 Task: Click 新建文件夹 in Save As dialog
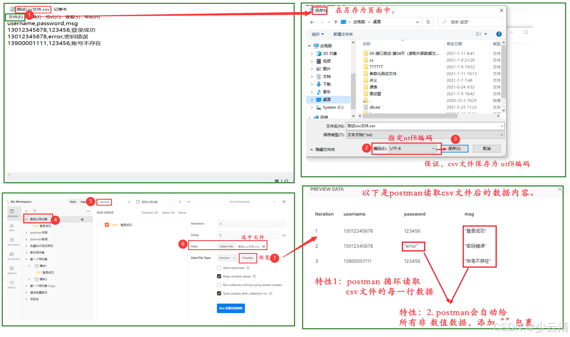[x=343, y=34]
